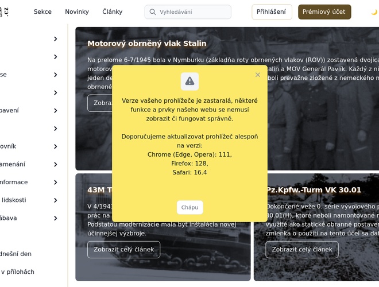Click the Přihlášení login button
Screen dimensions: 379x287
[272, 12]
